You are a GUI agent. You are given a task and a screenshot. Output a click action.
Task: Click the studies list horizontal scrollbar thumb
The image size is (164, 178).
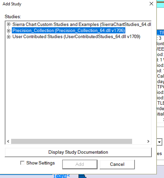point(72,141)
